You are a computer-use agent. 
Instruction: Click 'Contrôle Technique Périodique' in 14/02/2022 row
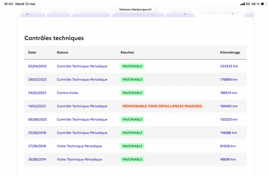[x=82, y=106]
